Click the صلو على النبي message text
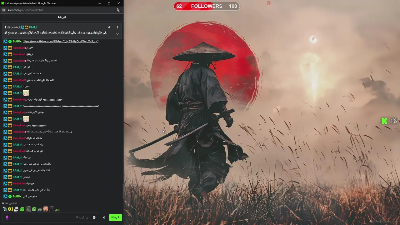This screenshot has height=225, width=400. (30, 196)
